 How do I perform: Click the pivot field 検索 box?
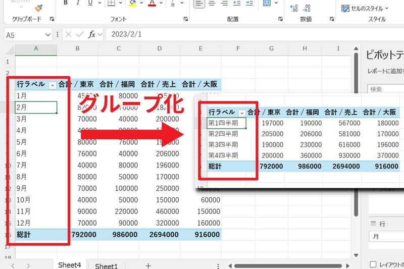[385, 89]
